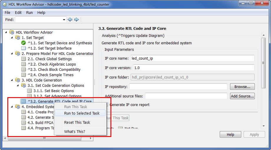The width and height of the screenshot is (271, 150).
Task: Toggle Generate IP core report checkbox
Action: click(107, 105)
